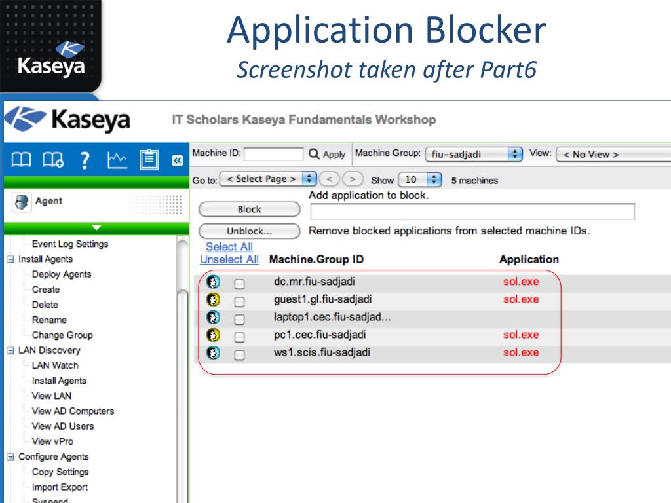Go to previous page arrow button
Viewport: 671px width, 503px height.
330,179
